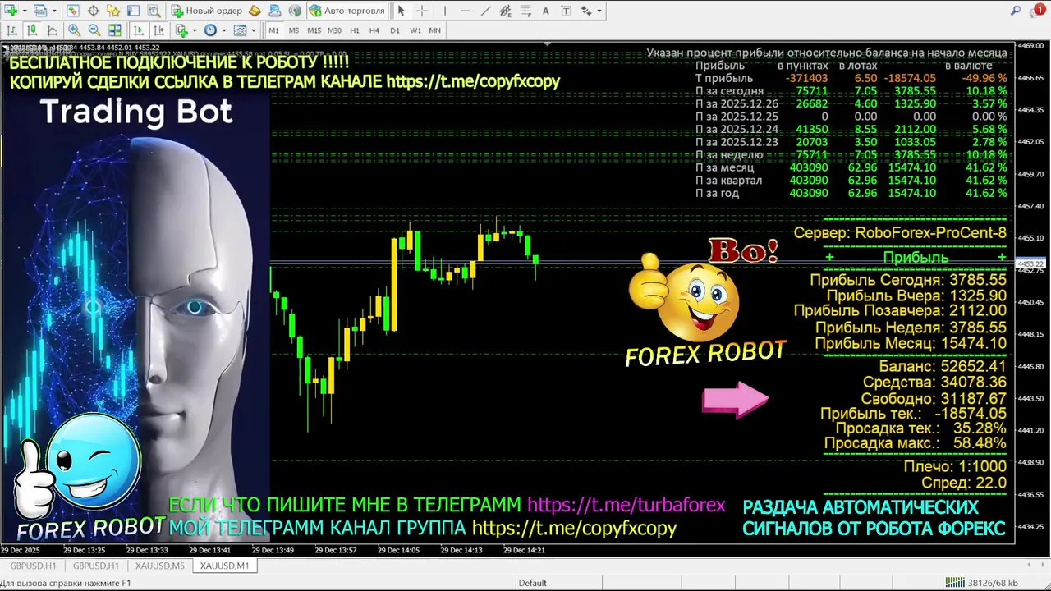Image resolution: width=1051 pixels, height=591 pixels.
Task: Expand the indicators dropdown arrow
Action: click(x=195, y=30)
